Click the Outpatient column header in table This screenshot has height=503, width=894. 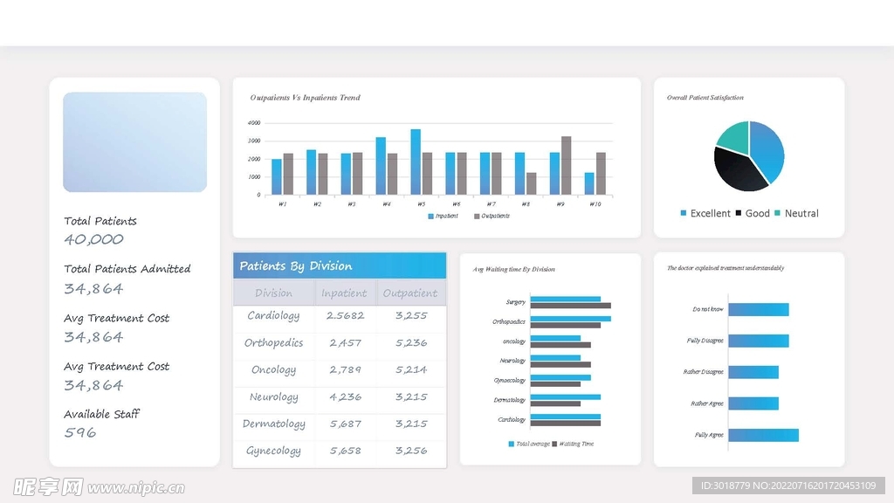coord(410,293)
